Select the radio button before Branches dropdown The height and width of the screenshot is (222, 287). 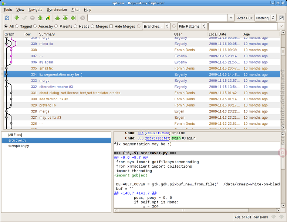pos(139,26)
